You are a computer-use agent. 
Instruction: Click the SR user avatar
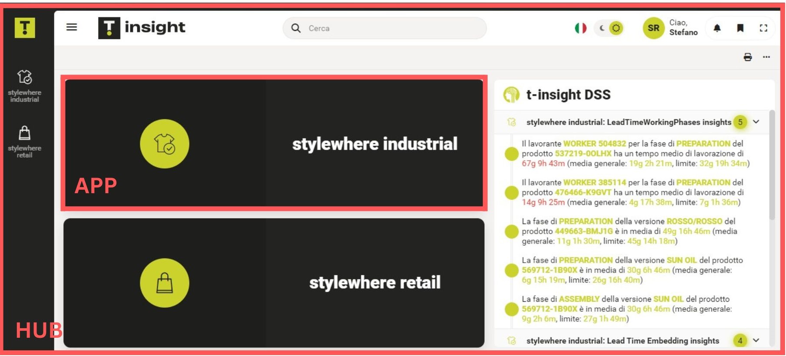coord(654,28)
